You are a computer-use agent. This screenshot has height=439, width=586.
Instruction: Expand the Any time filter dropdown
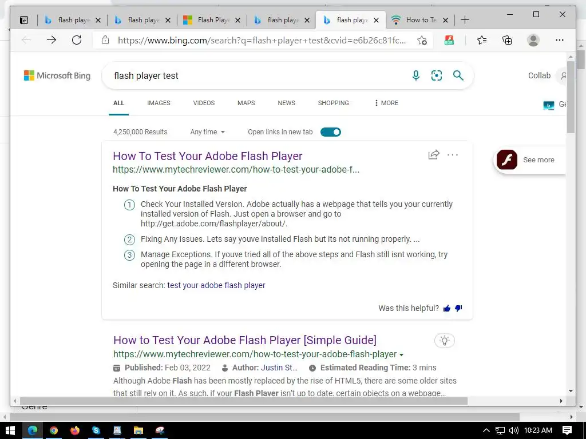pyautogui.click(x=207, y=132)
